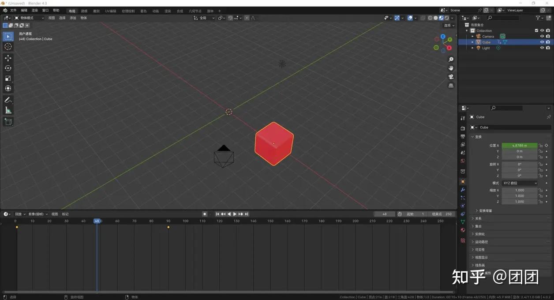Hide the Light object in the outliner

click(542, 48)
